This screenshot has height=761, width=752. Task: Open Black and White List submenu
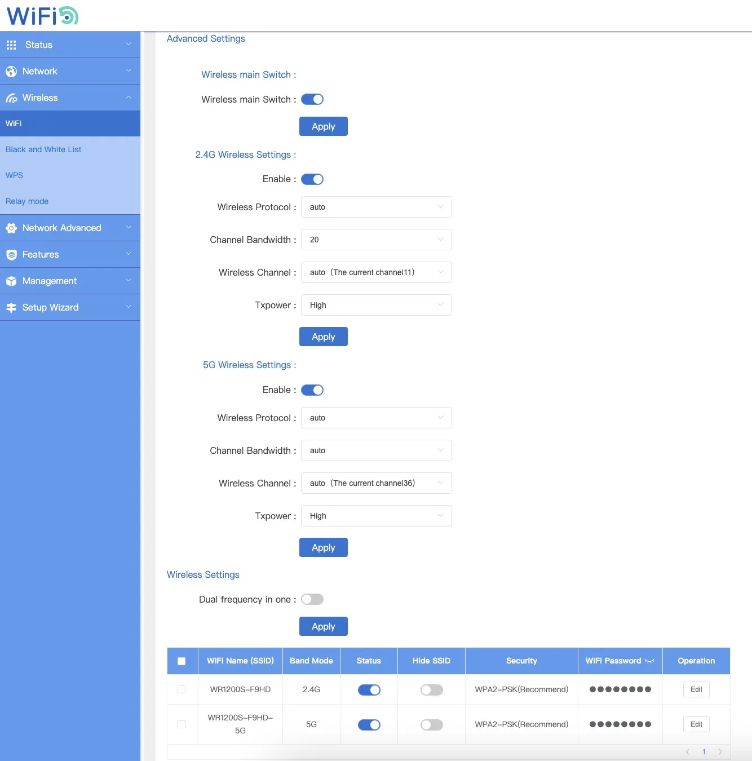43,149
